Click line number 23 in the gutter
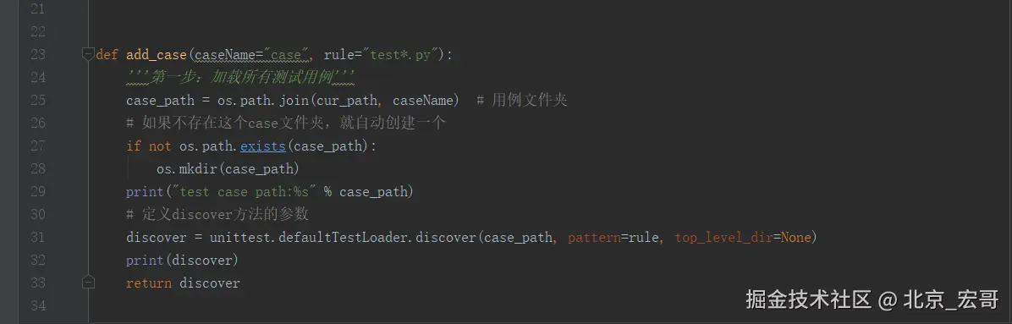The height and width of the screenshot is (324, 1012). [x=38, y=54]
